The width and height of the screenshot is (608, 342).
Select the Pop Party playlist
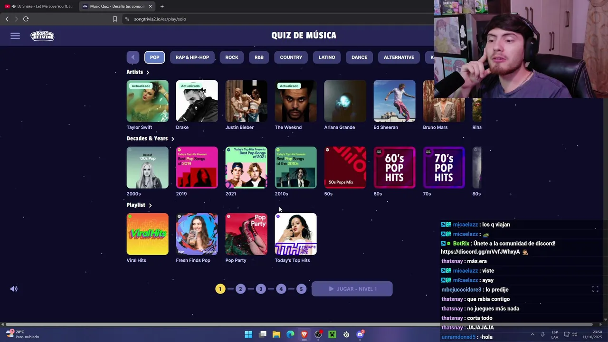[x=247, y=234]
